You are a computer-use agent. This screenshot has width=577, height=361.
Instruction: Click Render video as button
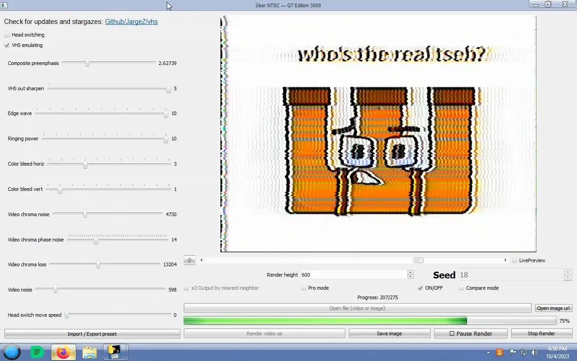click(264, 333)
